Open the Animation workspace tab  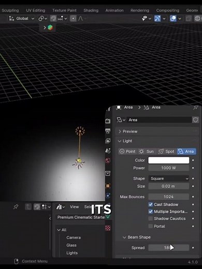click(x=114, y=10)
